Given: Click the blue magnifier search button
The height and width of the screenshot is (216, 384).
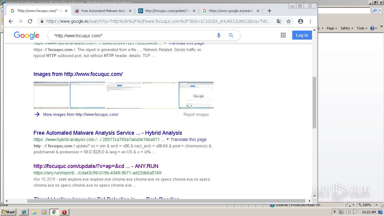Looking at the screenshot, I should tap(231, 35).
